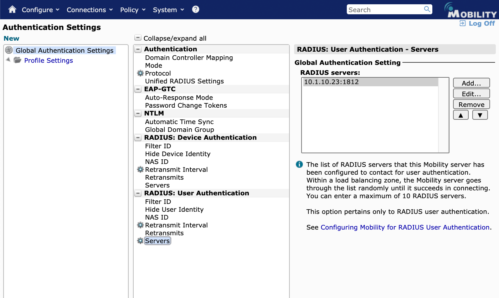Click the gear beside Retransmit Interval under Device Authentication
The image size is (499, 298).
[x=140, y=169]
